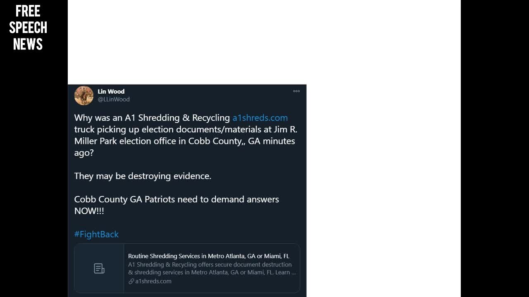This screenshot has width=529, height=297.
Task: Click the white blank area right of the tweet
Action: tap(384, 165)
